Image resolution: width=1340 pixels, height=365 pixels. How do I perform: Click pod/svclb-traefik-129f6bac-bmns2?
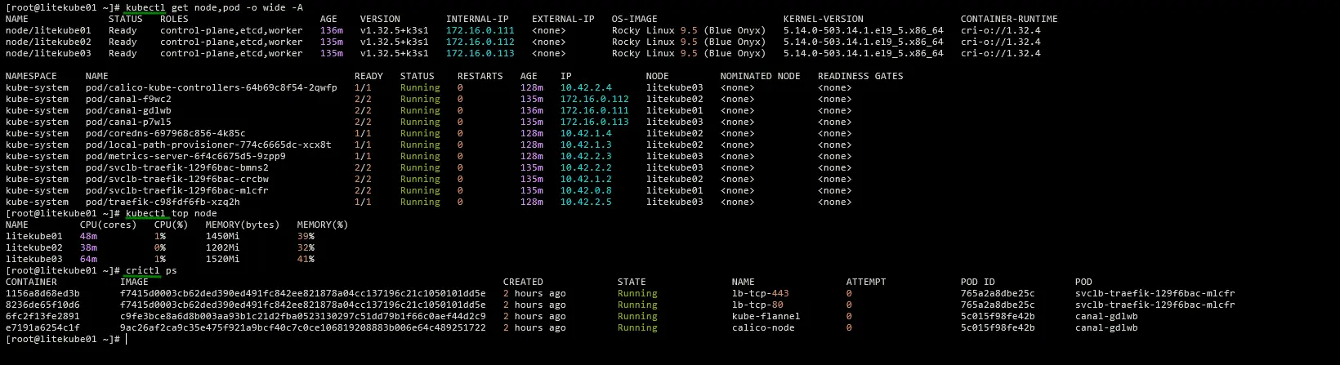(x=176, y=167)
